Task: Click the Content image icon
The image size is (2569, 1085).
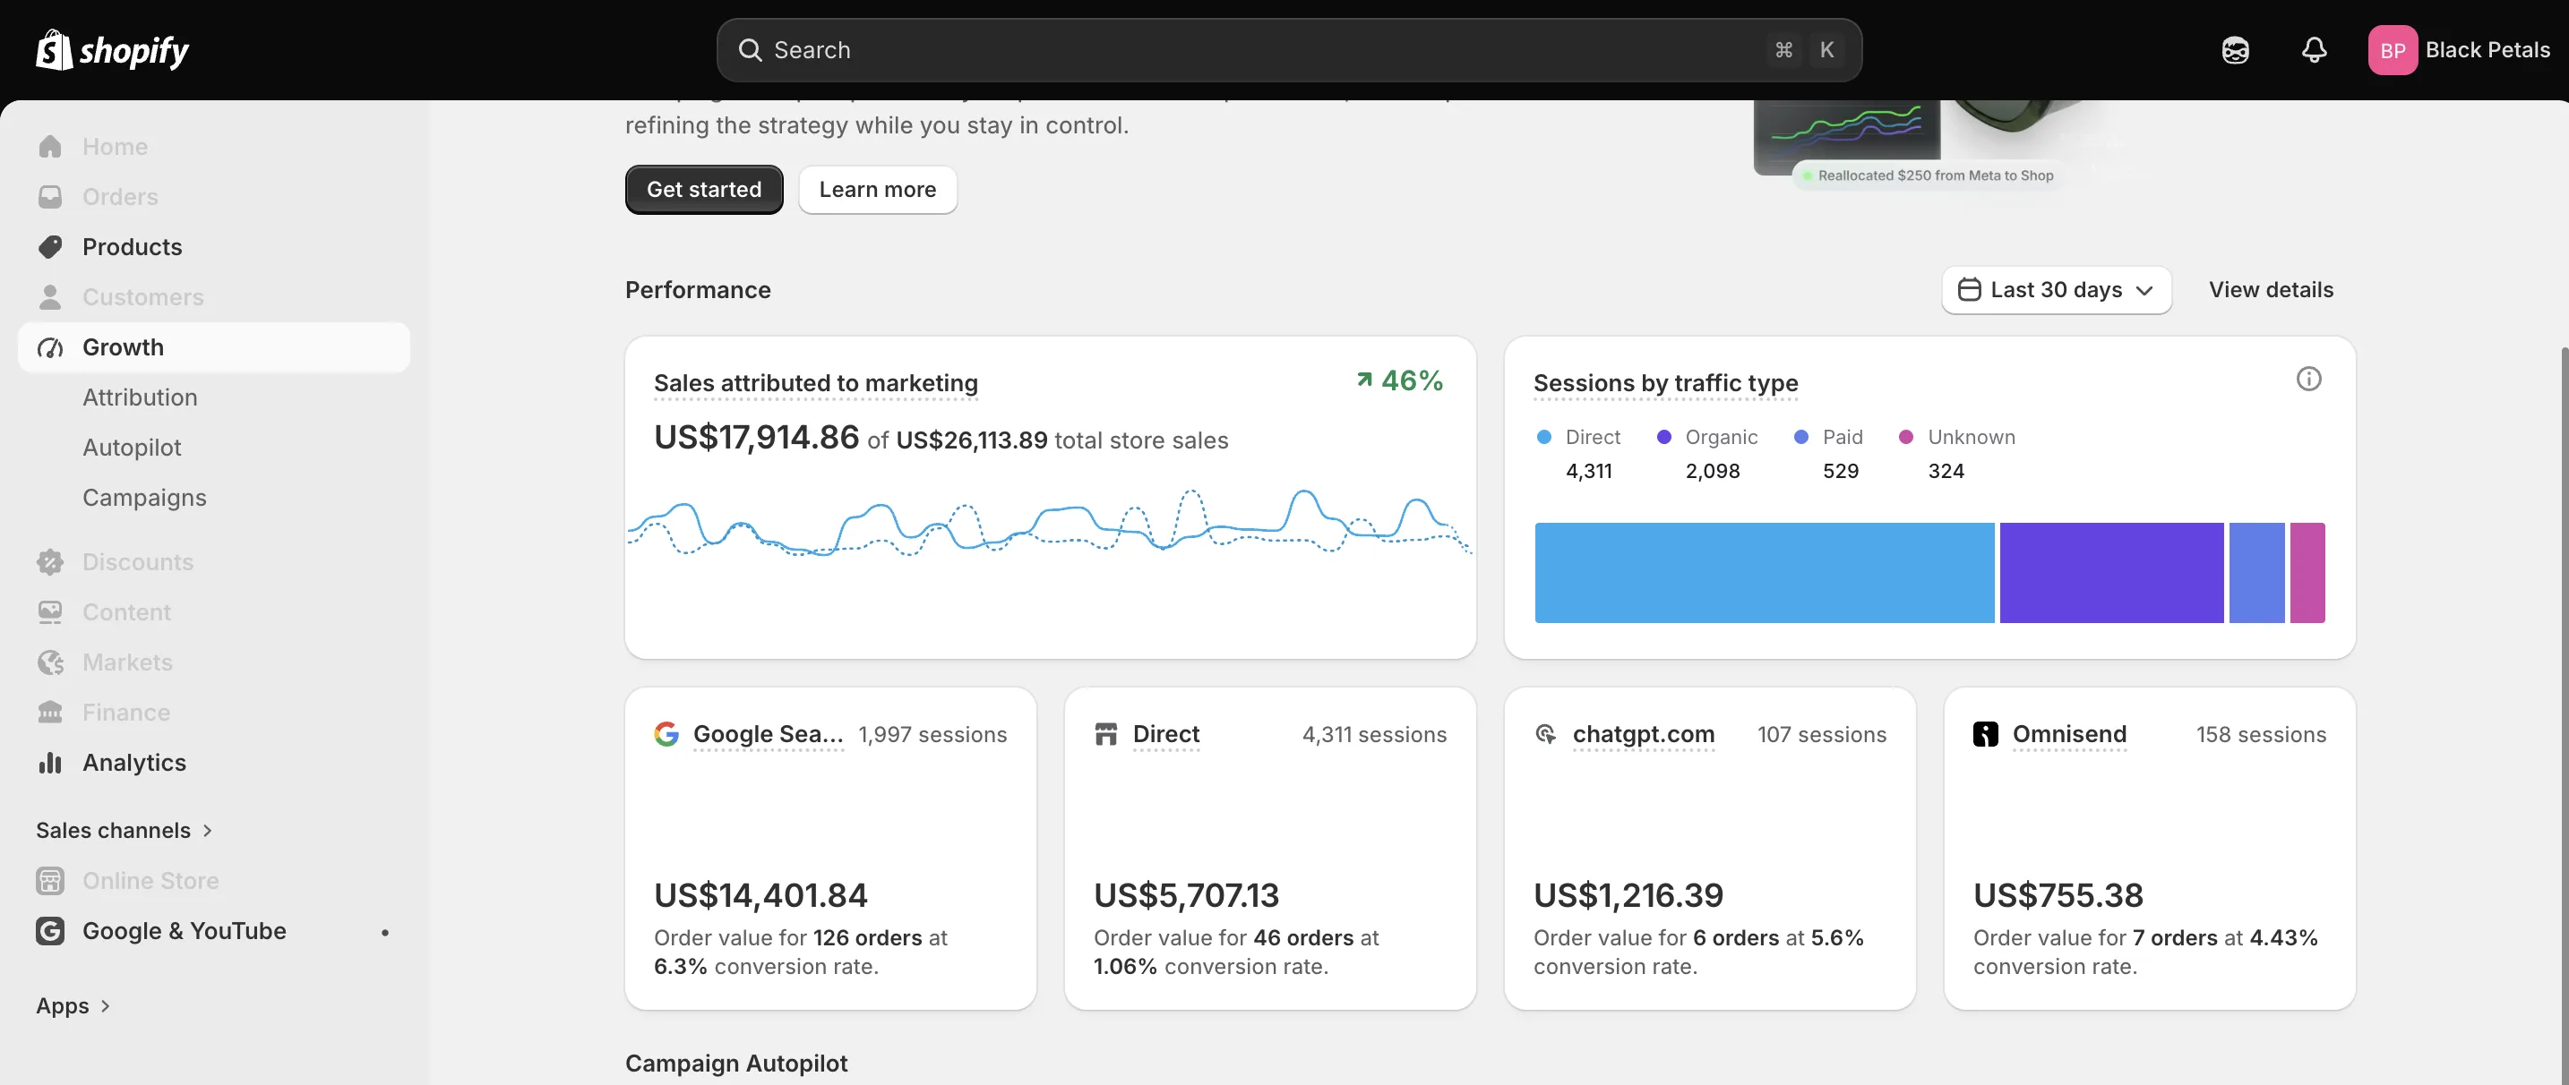Action: click(x=50, y=611)
